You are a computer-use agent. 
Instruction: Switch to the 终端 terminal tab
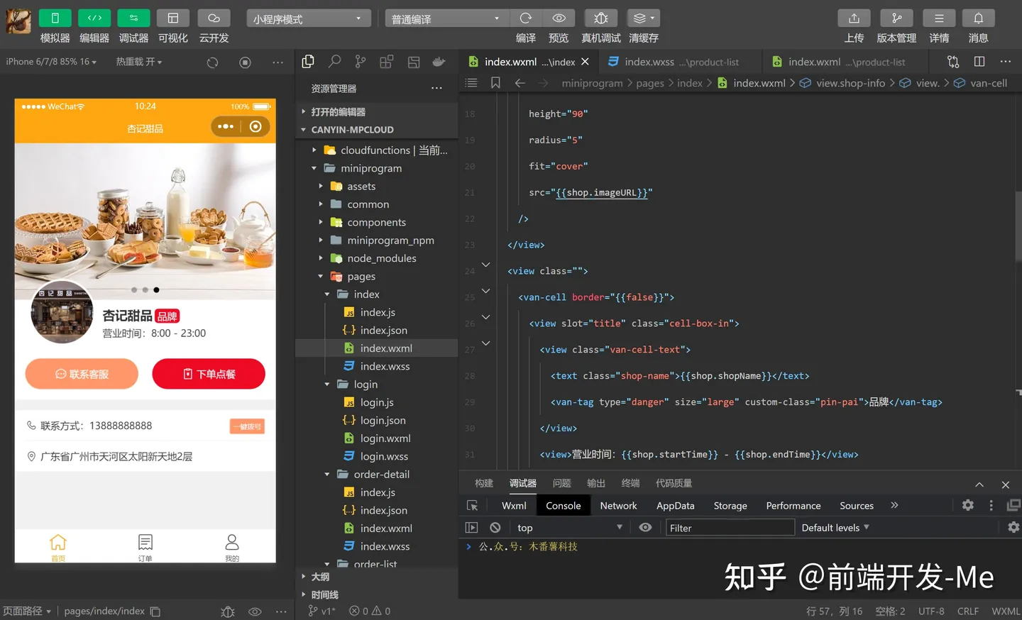[630, 483]
